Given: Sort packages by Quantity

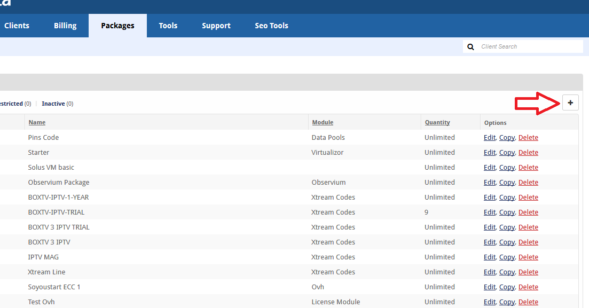Looking at the screenshot, I should (437, 122).
